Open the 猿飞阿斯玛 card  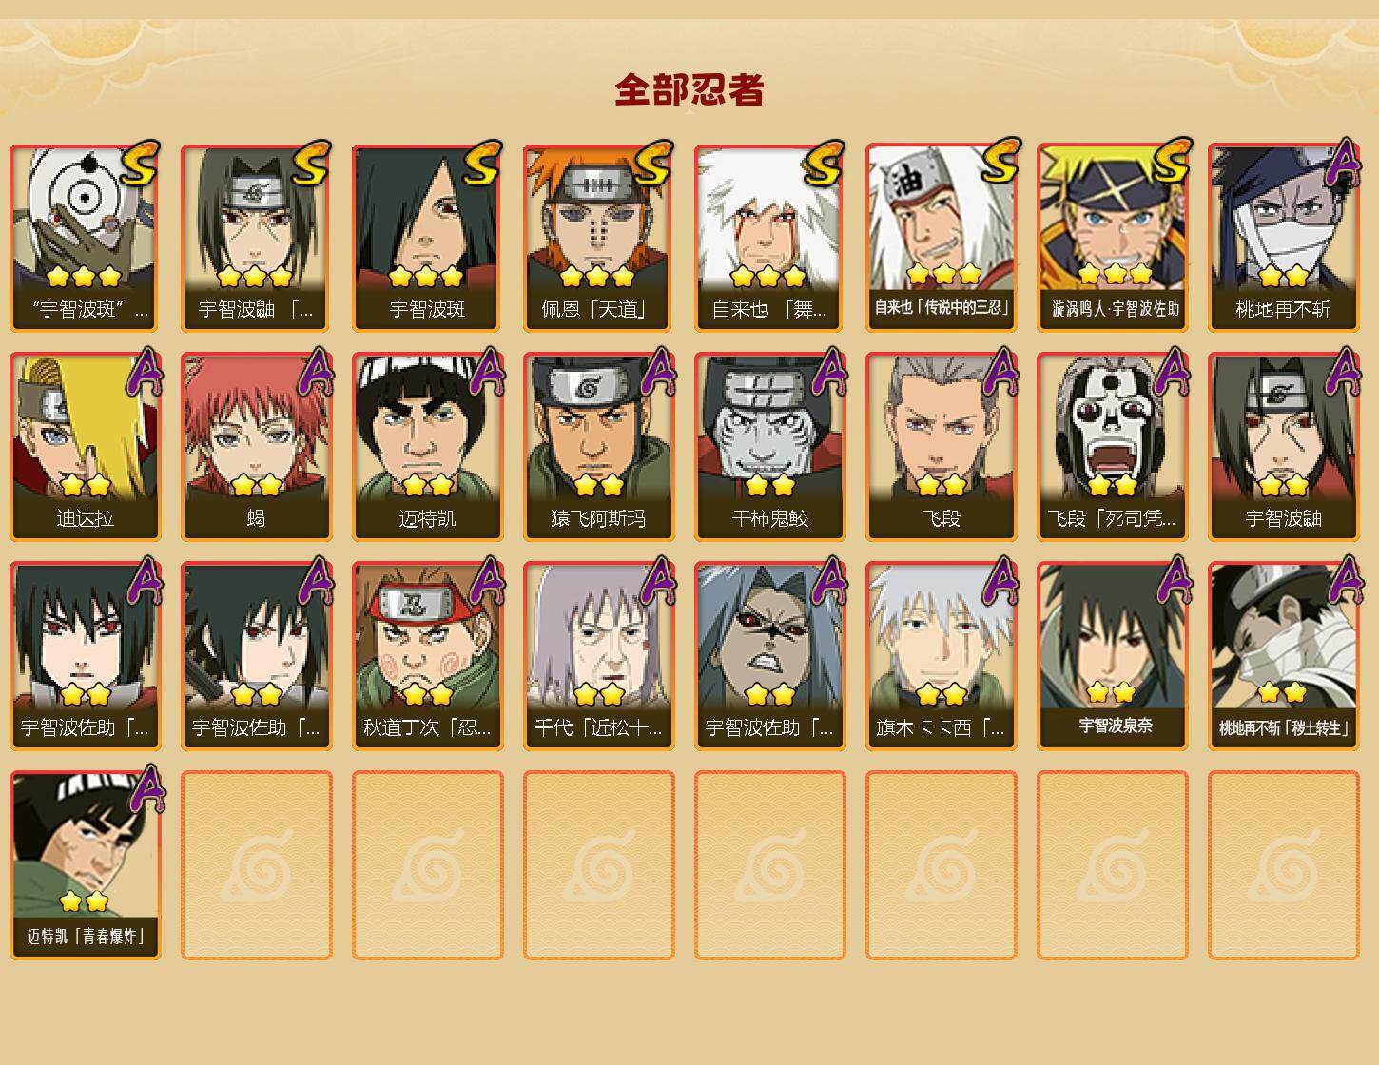tap(598, 447)
